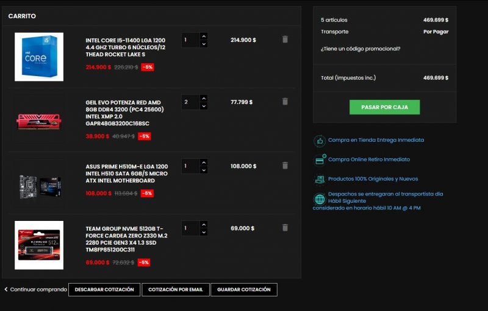Increase Team Group NVMe quantity

point(204,225)
